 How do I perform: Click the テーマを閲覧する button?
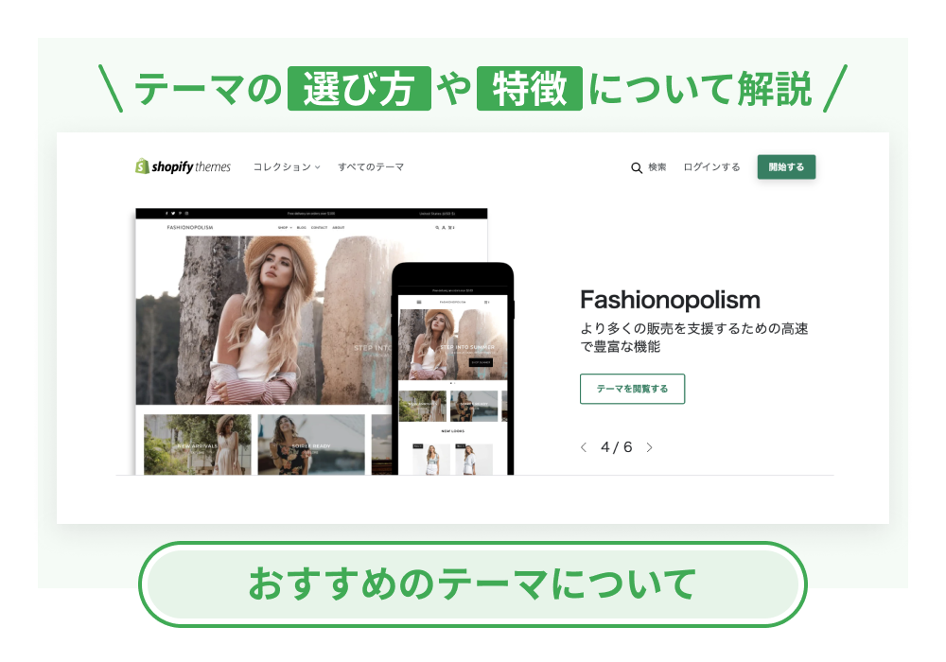pos(632,389)
